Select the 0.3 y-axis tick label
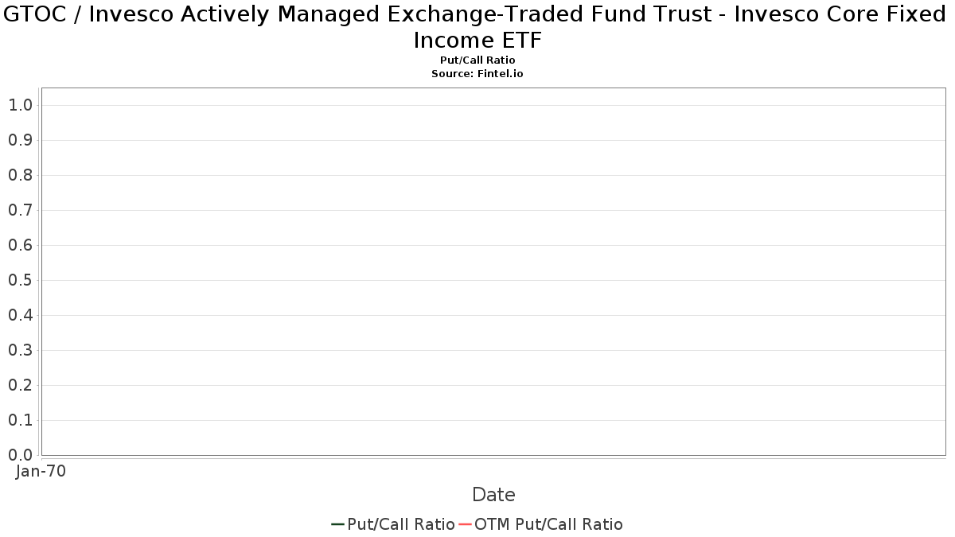The height and width of the screenshot is (537, 955). (20, 350)
